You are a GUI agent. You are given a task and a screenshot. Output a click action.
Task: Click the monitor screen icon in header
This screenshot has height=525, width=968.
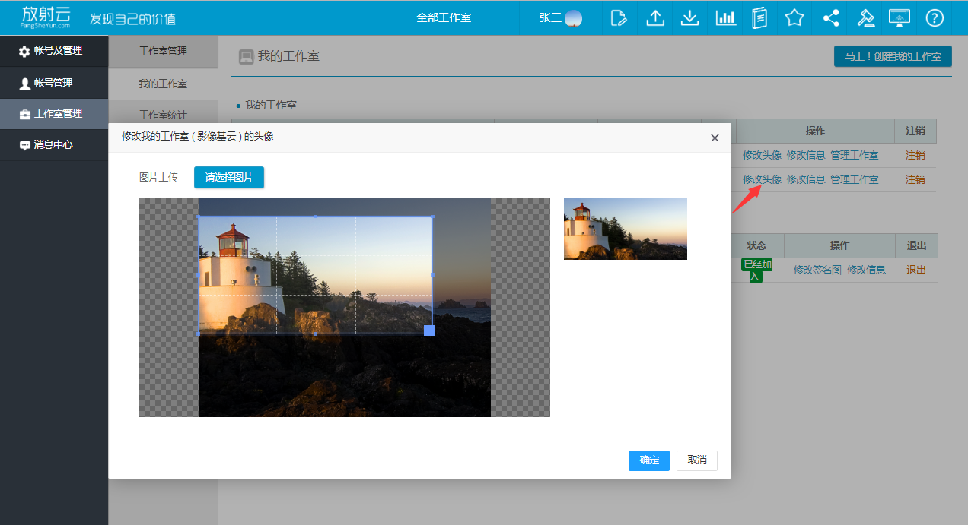(x=900, y=17)
